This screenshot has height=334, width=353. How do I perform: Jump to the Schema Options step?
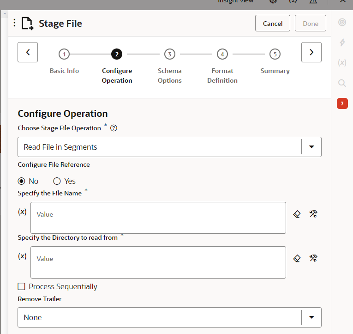click(170, 55)
